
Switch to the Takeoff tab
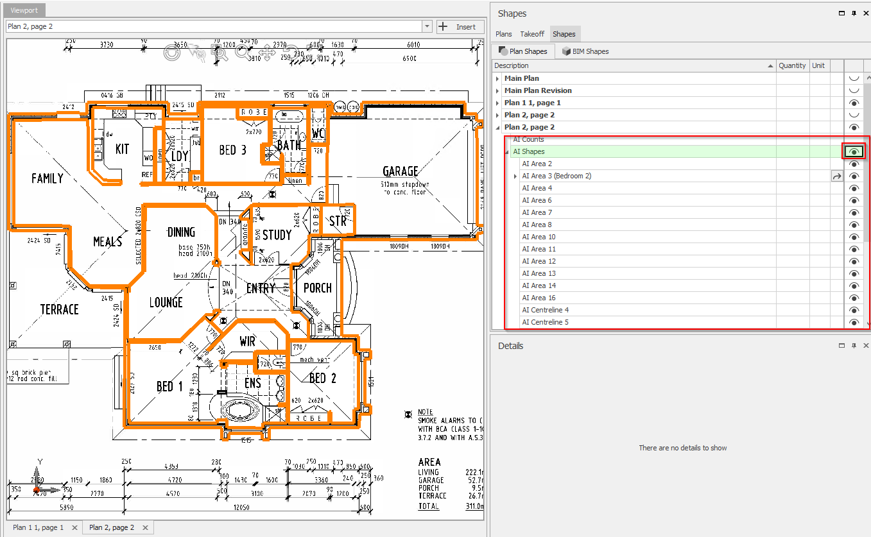point(532,34)
